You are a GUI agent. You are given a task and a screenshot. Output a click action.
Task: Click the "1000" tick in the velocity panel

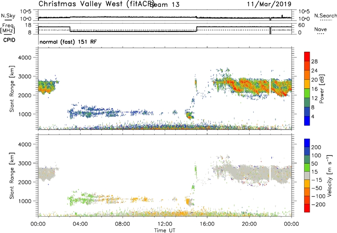[24, 201]
